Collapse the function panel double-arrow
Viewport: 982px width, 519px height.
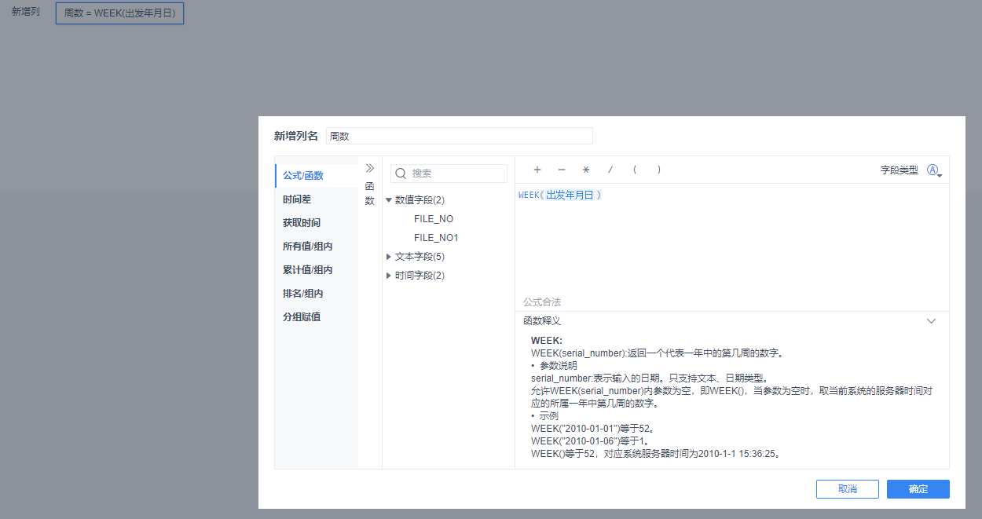tap(370, 168)
